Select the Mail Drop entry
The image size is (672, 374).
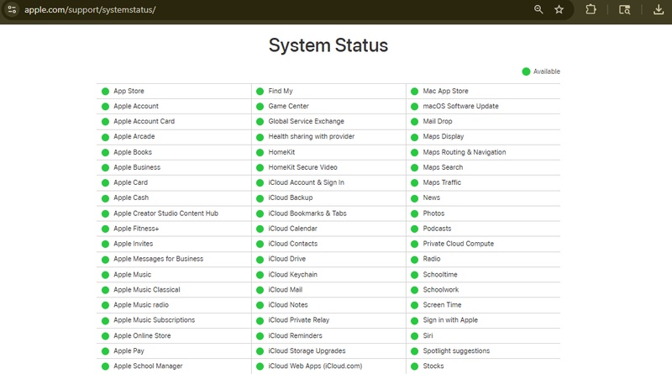point(437,121)
